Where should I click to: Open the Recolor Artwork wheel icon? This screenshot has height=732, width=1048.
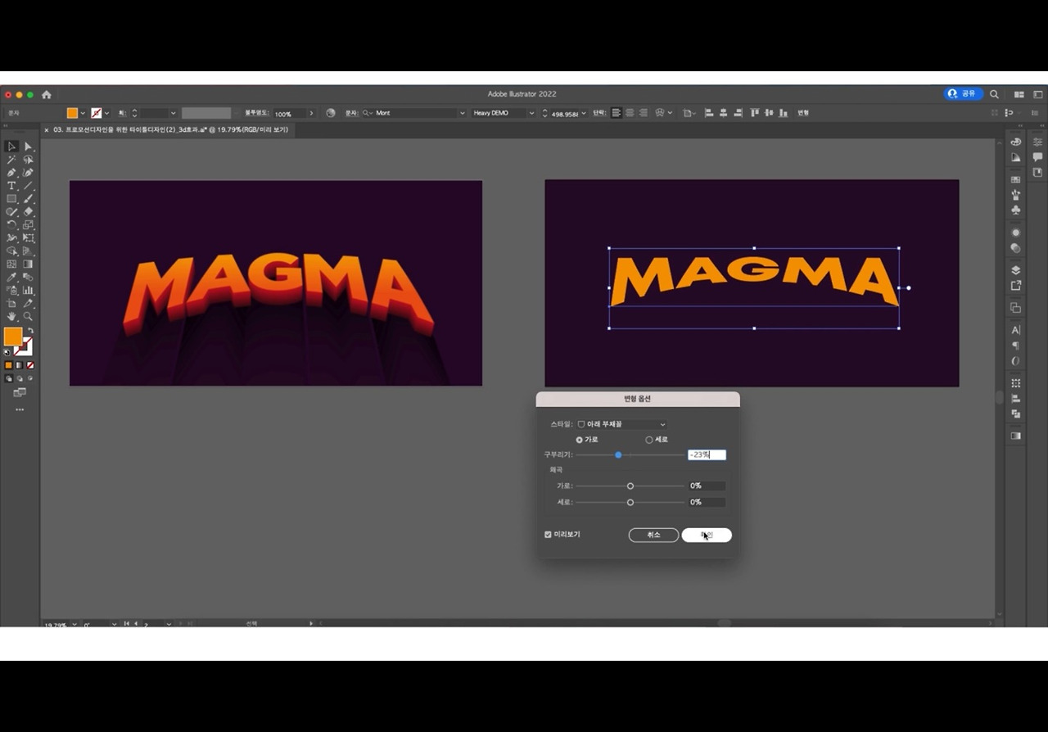click(331, 113)
